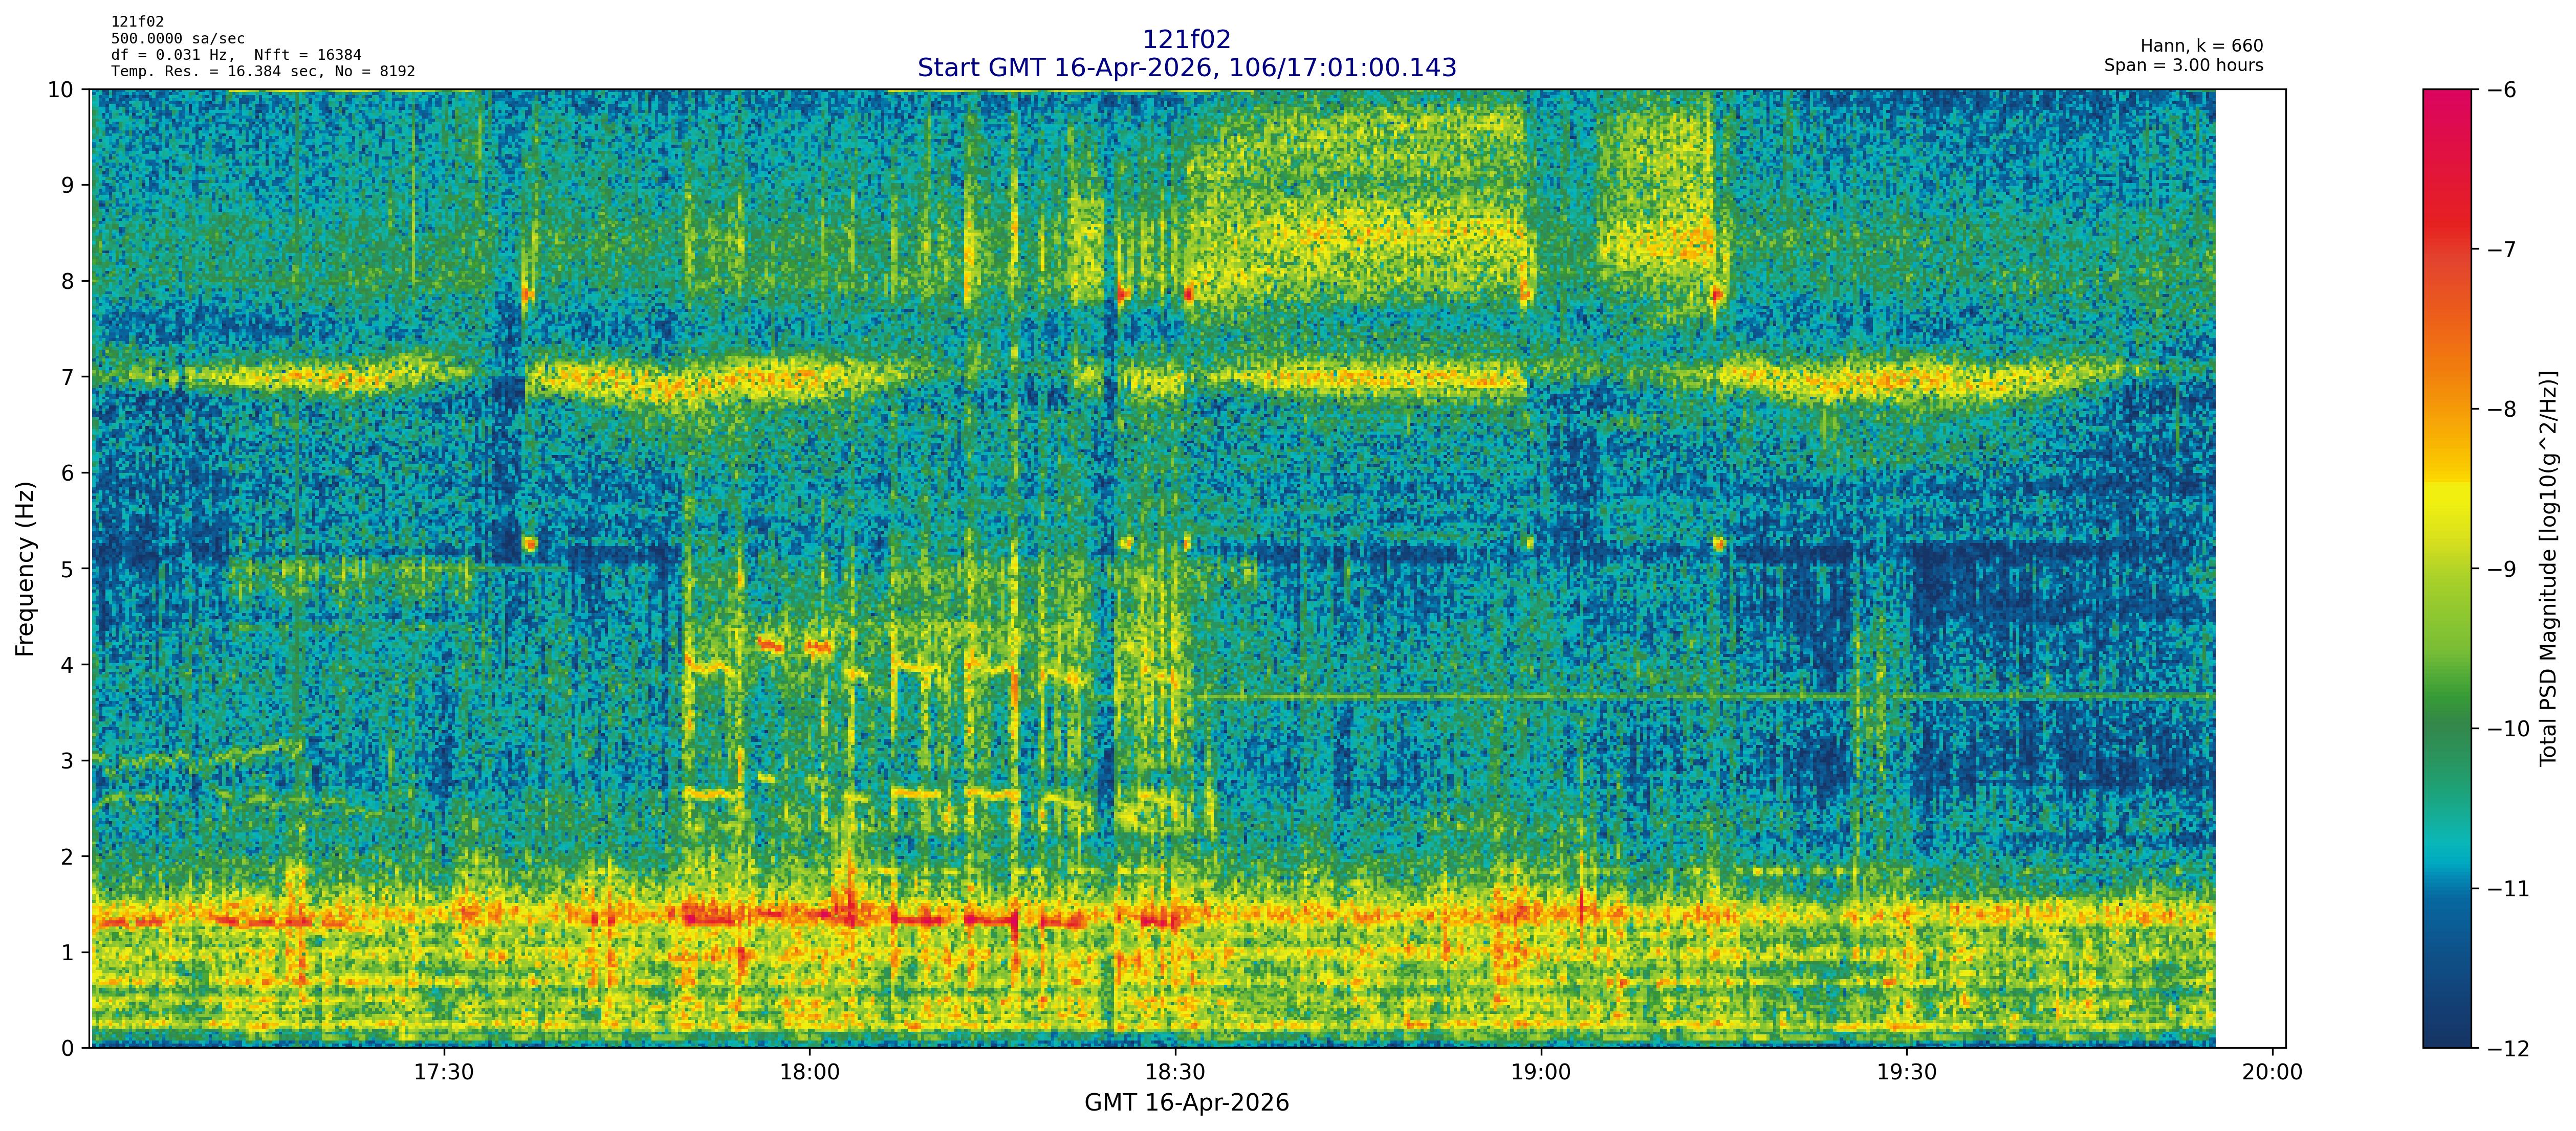
Task: Click the 18:30 x-axis tick label
Action: point(1175,1073)
